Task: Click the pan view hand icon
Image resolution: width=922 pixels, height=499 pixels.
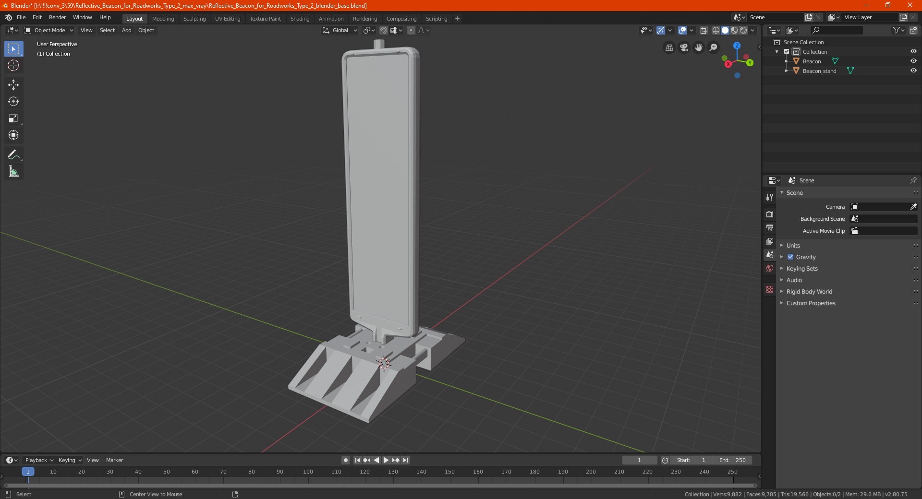Action: (699, 48)
